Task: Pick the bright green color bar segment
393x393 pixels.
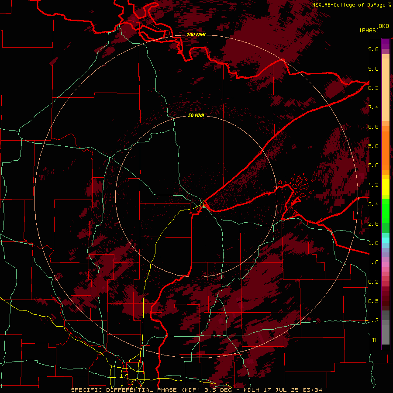Action: click(386, 210)
